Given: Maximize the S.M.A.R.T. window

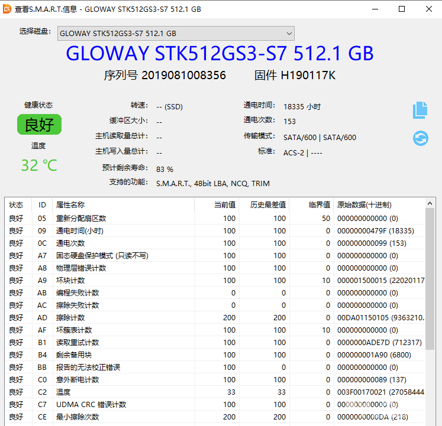Looking at the screenshot, I should [402, 9].
